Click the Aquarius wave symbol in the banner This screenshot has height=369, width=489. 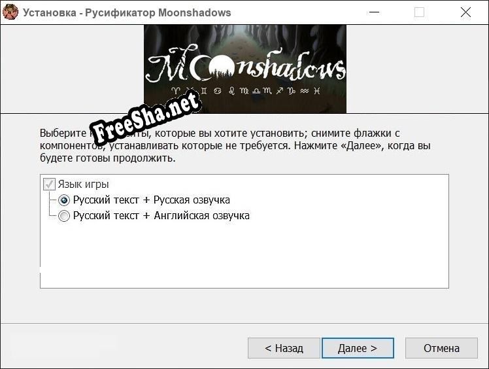tap(305, 91)
